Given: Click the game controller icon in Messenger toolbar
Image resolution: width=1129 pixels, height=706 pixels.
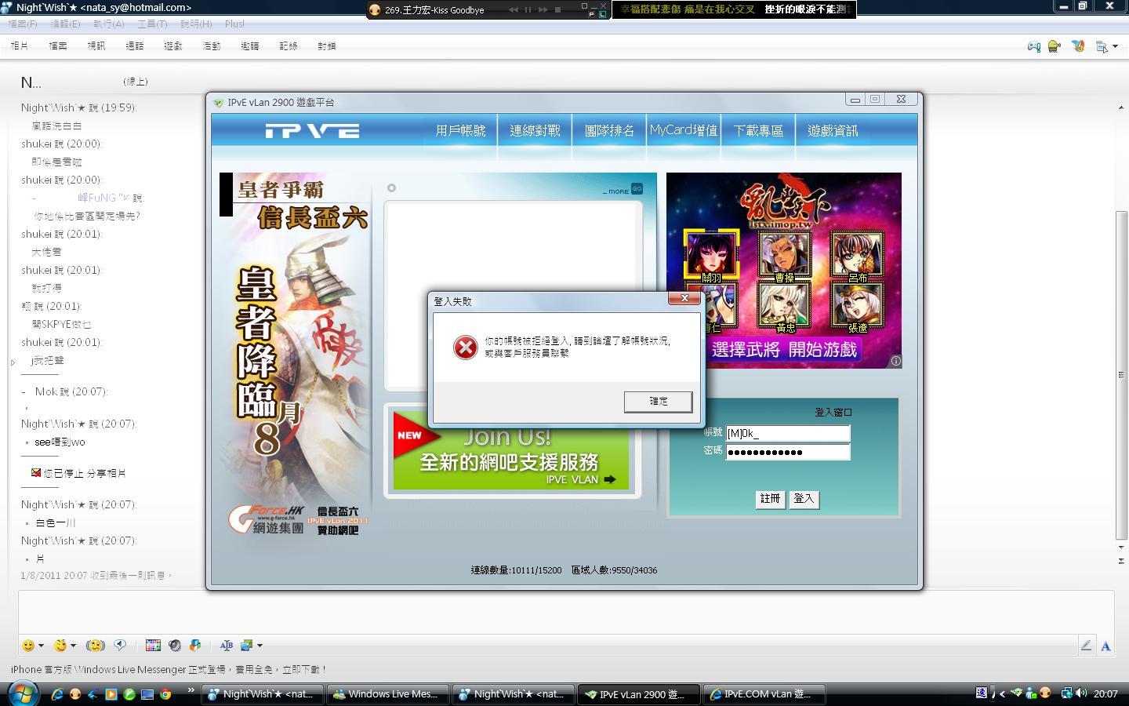Looking at the screenshot, I should [1034, 46].
